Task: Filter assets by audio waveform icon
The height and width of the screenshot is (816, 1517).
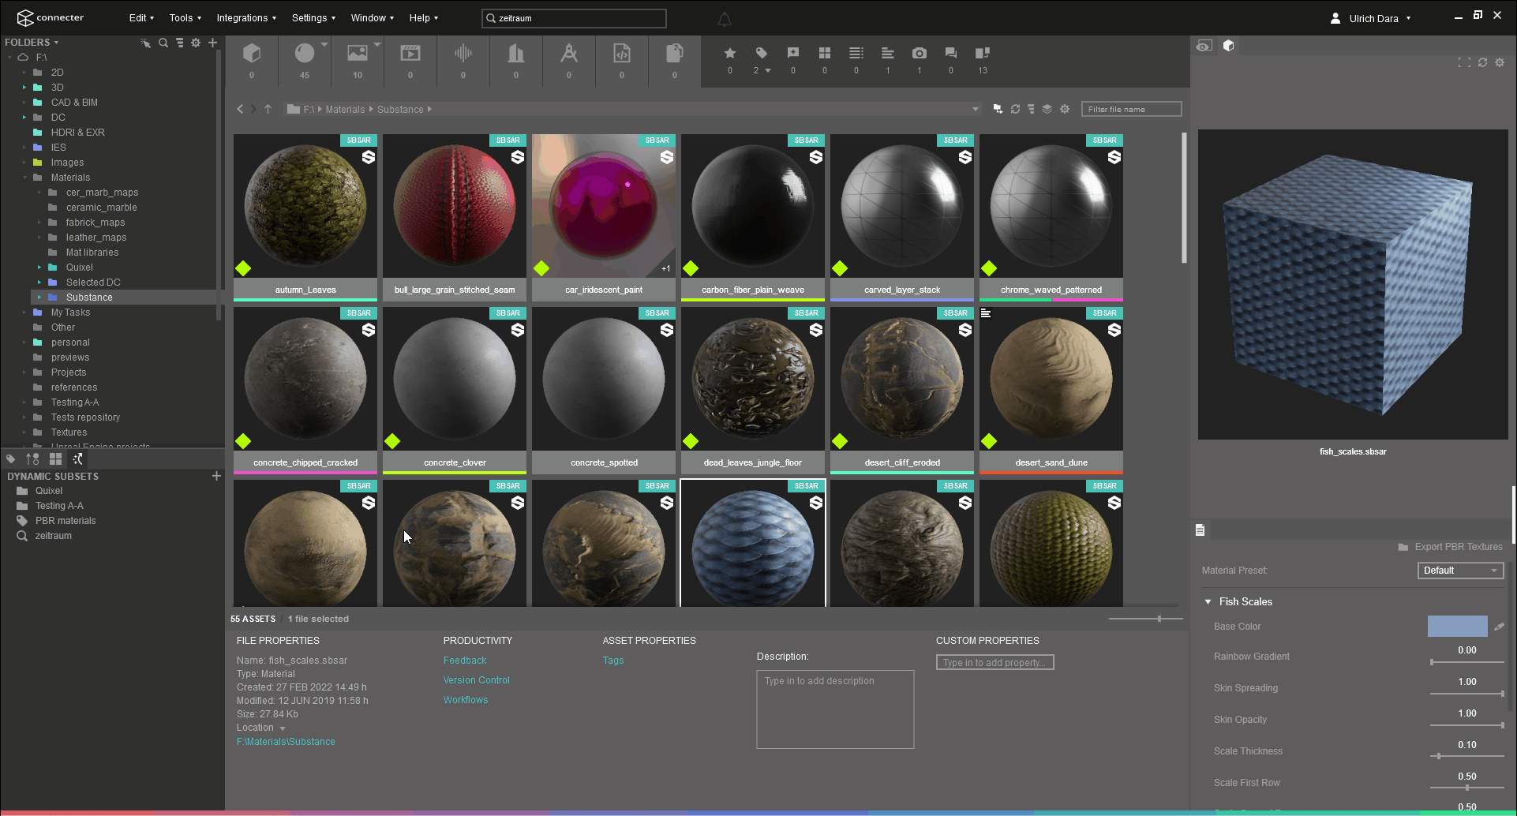Action: tap(463, 53)
